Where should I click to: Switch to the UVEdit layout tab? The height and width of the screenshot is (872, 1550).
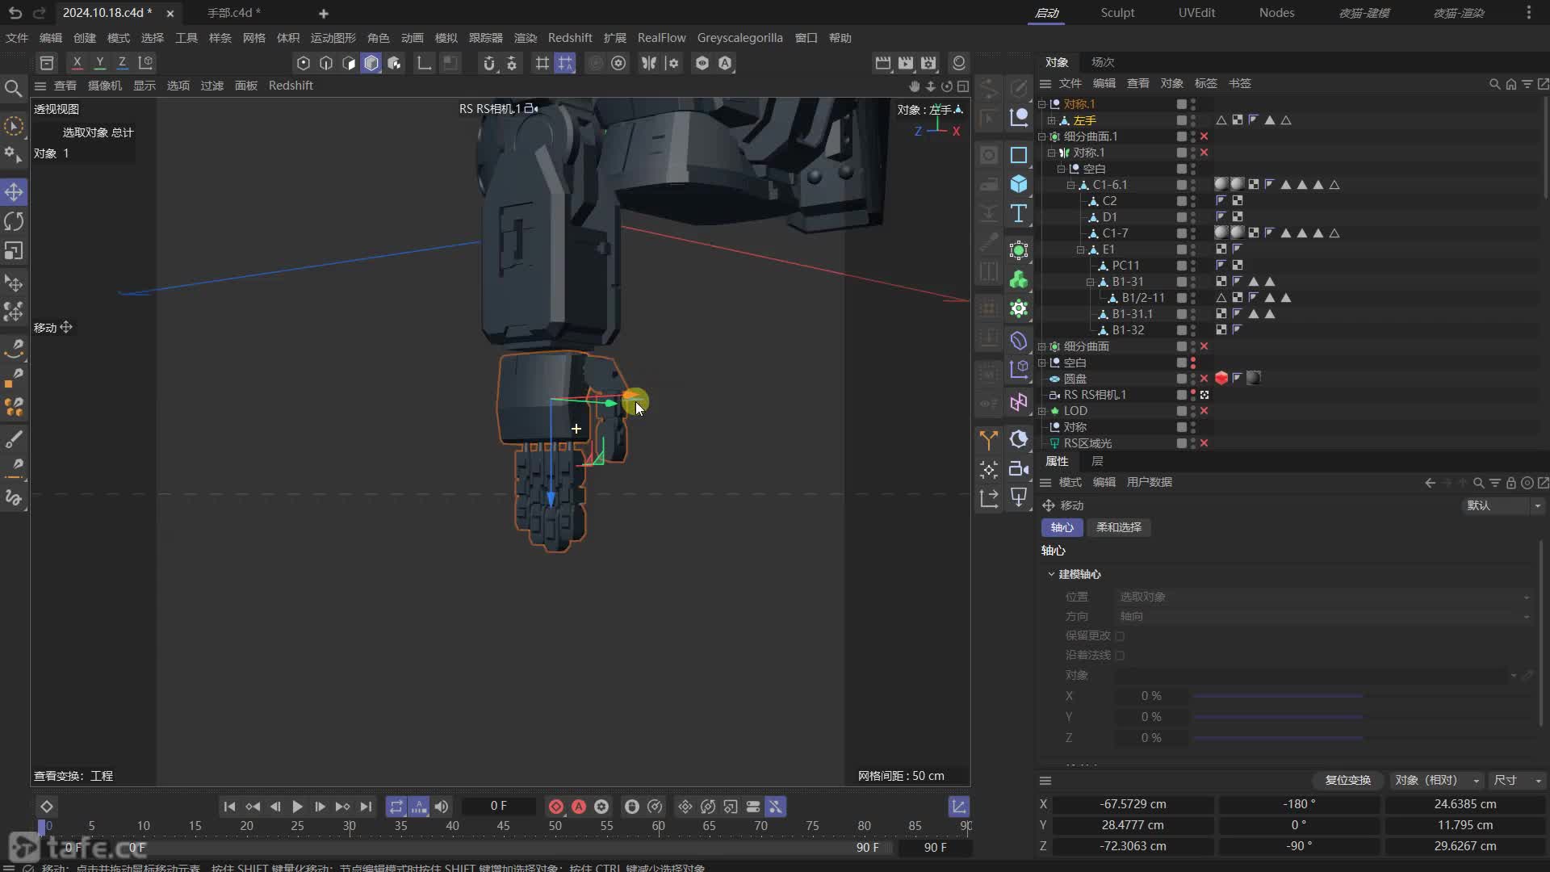[x=1196, y=13]
